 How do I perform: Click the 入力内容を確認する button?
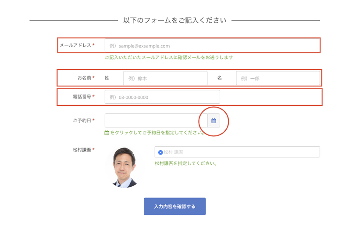(175, 207)
